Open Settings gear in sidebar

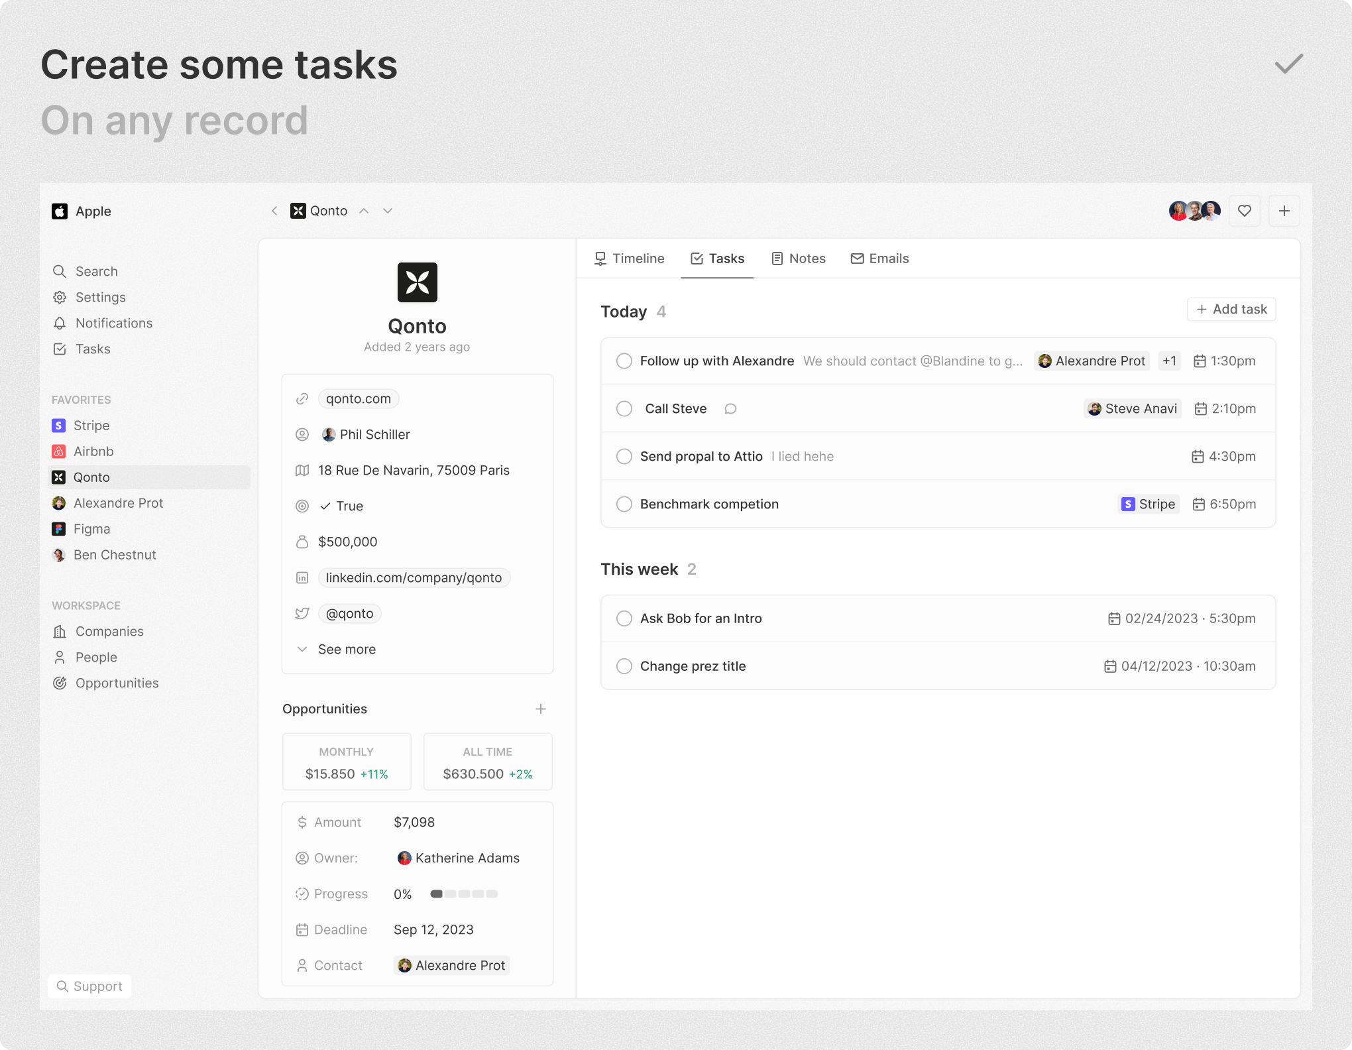click(60, 297)
